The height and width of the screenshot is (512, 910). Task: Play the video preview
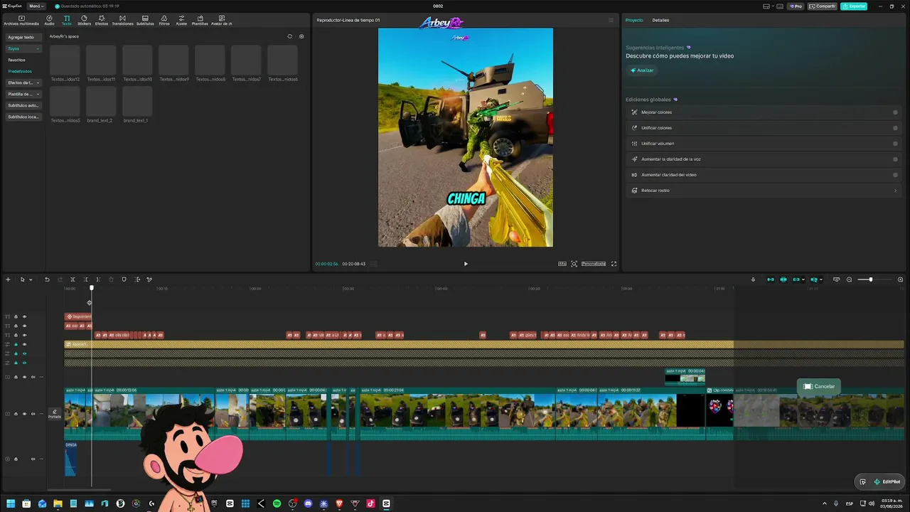click(466, 264)
